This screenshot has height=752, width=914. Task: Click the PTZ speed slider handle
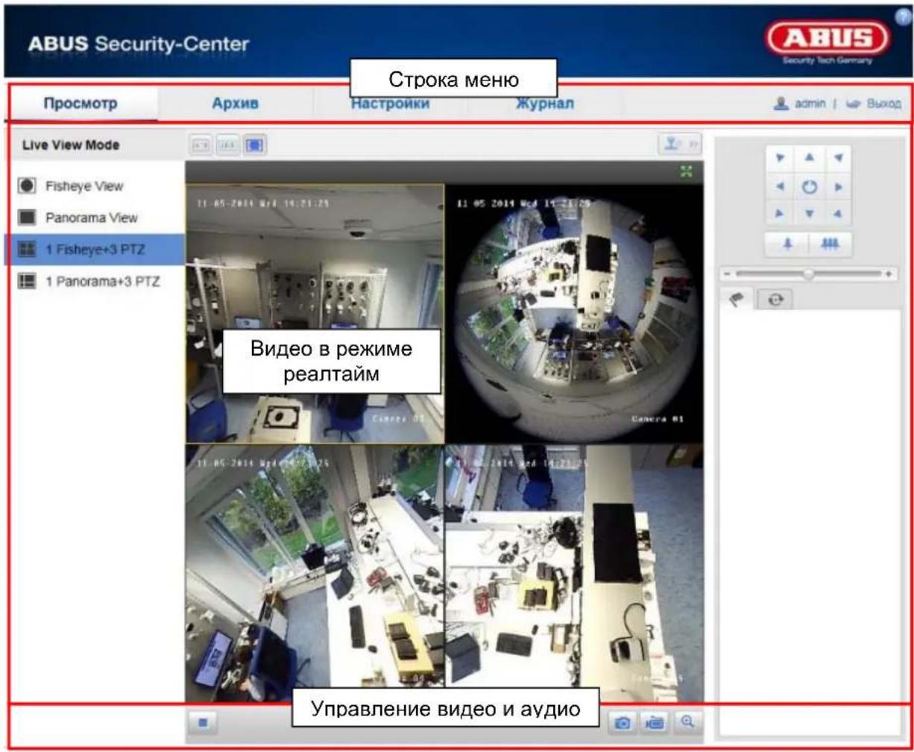808,275
